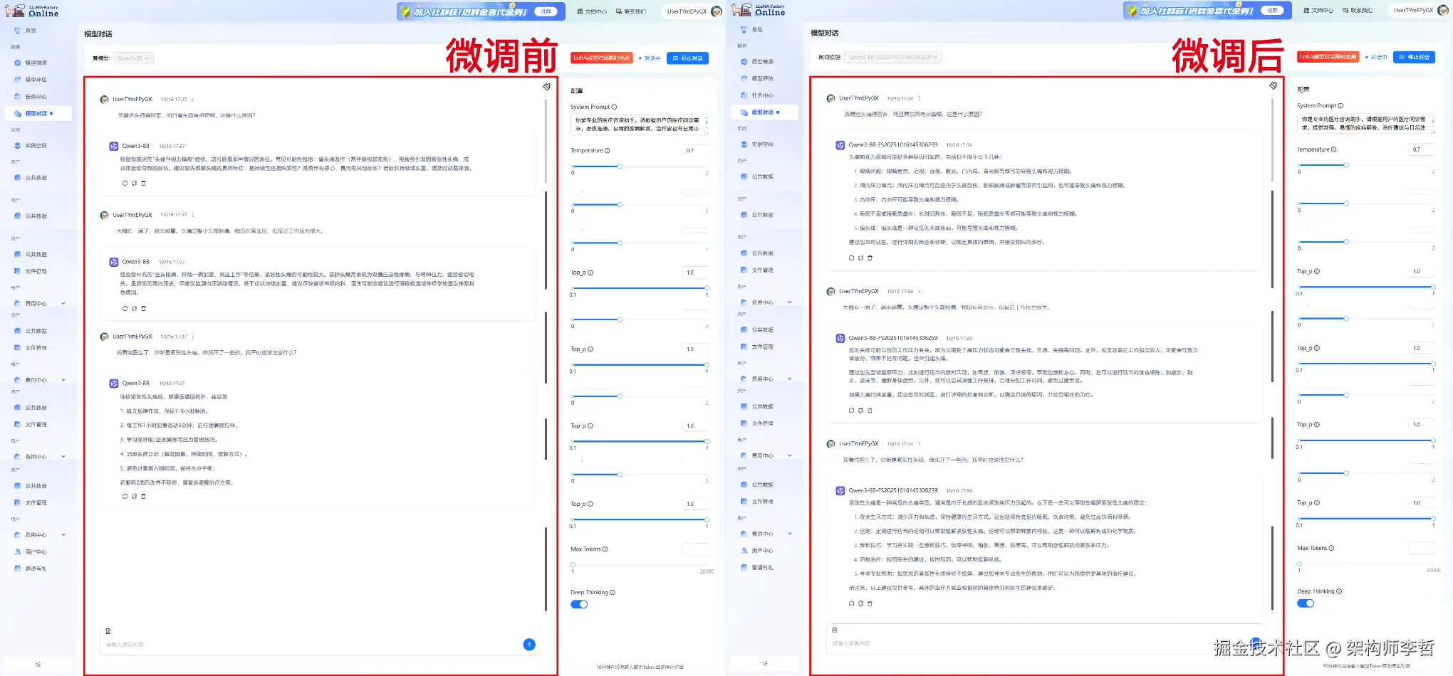Image resolution: width=1453 pixels, height=676 pixels.
Task: Regenerate left reply starting 根据您描述的
Action: pyautogui.click(x=125, y=184)
